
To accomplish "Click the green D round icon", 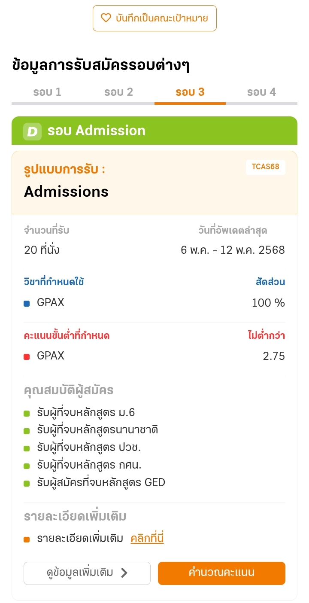I will pyautogui.click(x=32, y=131).
